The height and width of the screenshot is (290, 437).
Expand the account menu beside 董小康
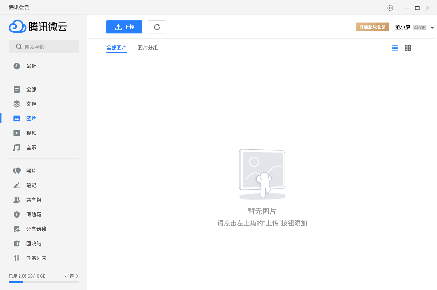(432, 27)
